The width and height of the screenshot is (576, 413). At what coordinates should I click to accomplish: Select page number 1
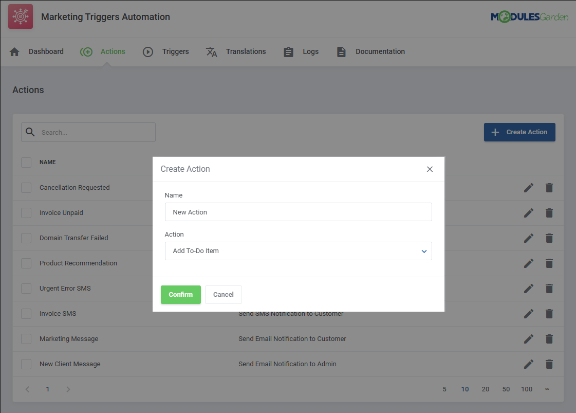point(48,389)
